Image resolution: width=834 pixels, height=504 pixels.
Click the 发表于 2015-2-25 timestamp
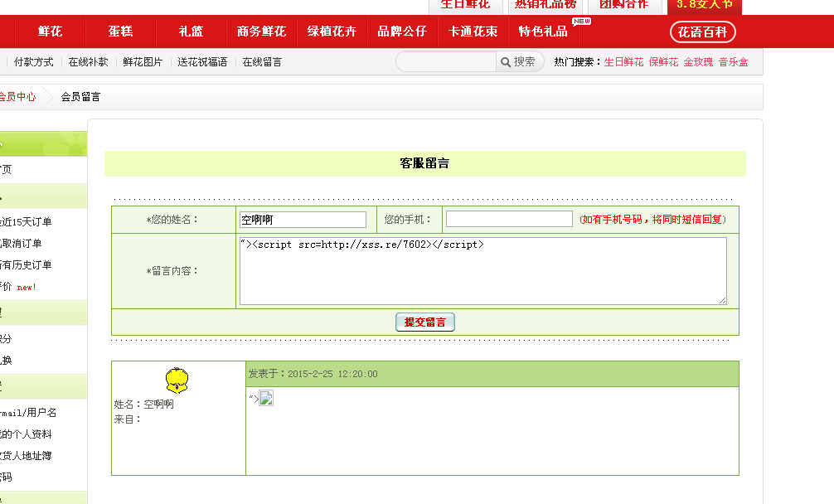point(313,374)
